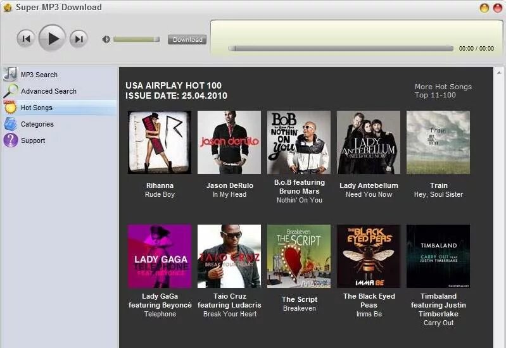Viewport: 506px width, 348px height.
Task: Click the Super MP3 Download app icon
Action: click(7, 8)
